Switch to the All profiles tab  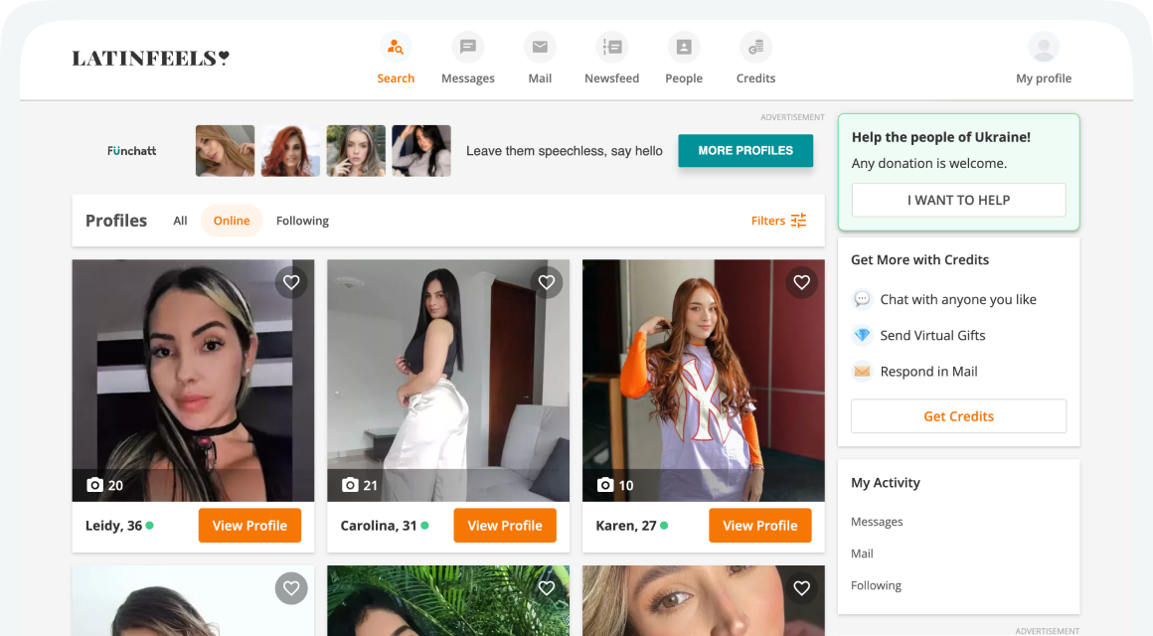[180, 221]
